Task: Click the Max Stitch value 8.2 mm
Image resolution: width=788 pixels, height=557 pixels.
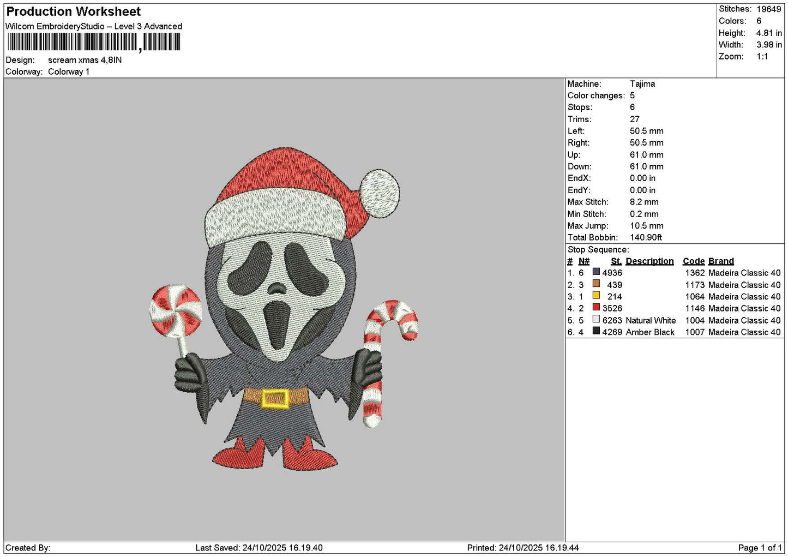Action: (x=644, y=202)
